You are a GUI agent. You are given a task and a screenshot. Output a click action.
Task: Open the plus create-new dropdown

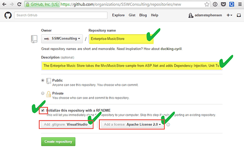tap(229, 15)
